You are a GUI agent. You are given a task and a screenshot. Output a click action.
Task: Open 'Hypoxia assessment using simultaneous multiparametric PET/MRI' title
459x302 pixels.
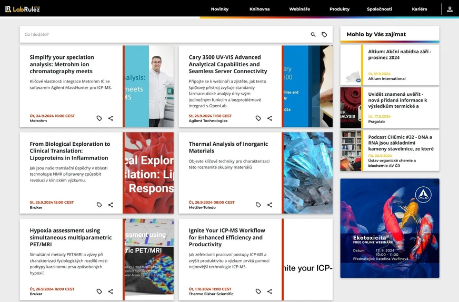(x=71, y=237)
